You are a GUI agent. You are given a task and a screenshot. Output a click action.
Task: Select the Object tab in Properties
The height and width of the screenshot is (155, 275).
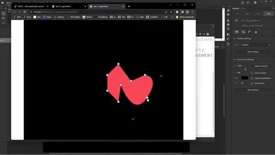pos(248,14)
